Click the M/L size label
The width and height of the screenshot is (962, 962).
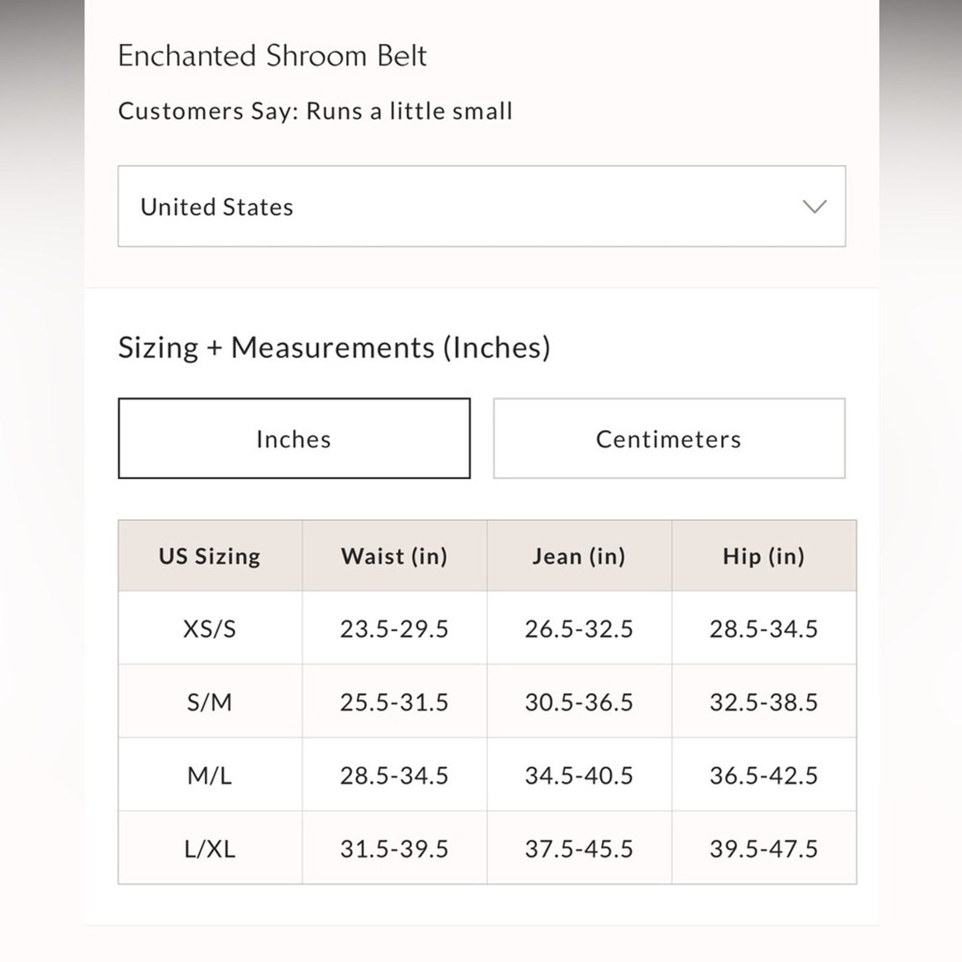tap(210, 775)
